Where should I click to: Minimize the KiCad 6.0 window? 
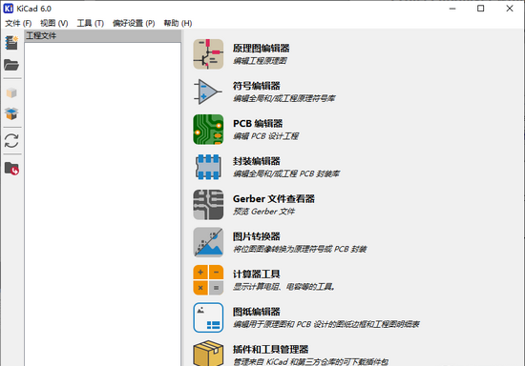click(452, 9)
